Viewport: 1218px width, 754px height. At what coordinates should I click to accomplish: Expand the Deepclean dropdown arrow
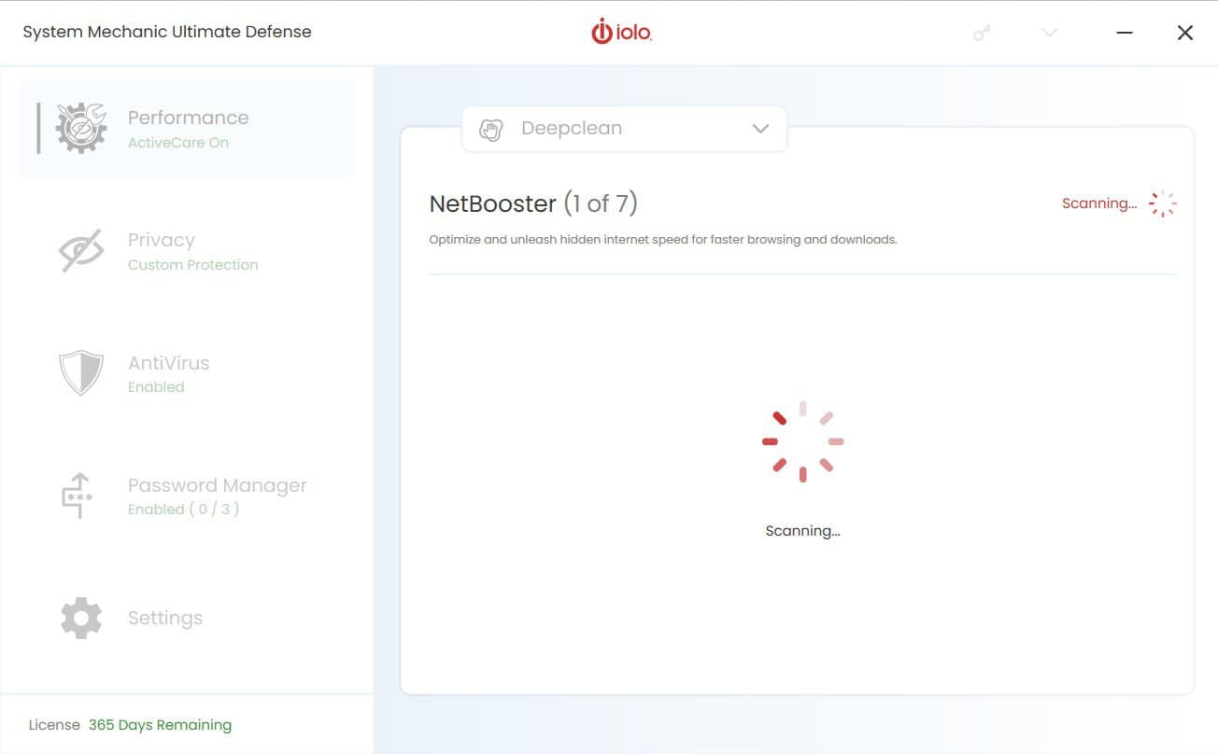click(x=760, y=129)
